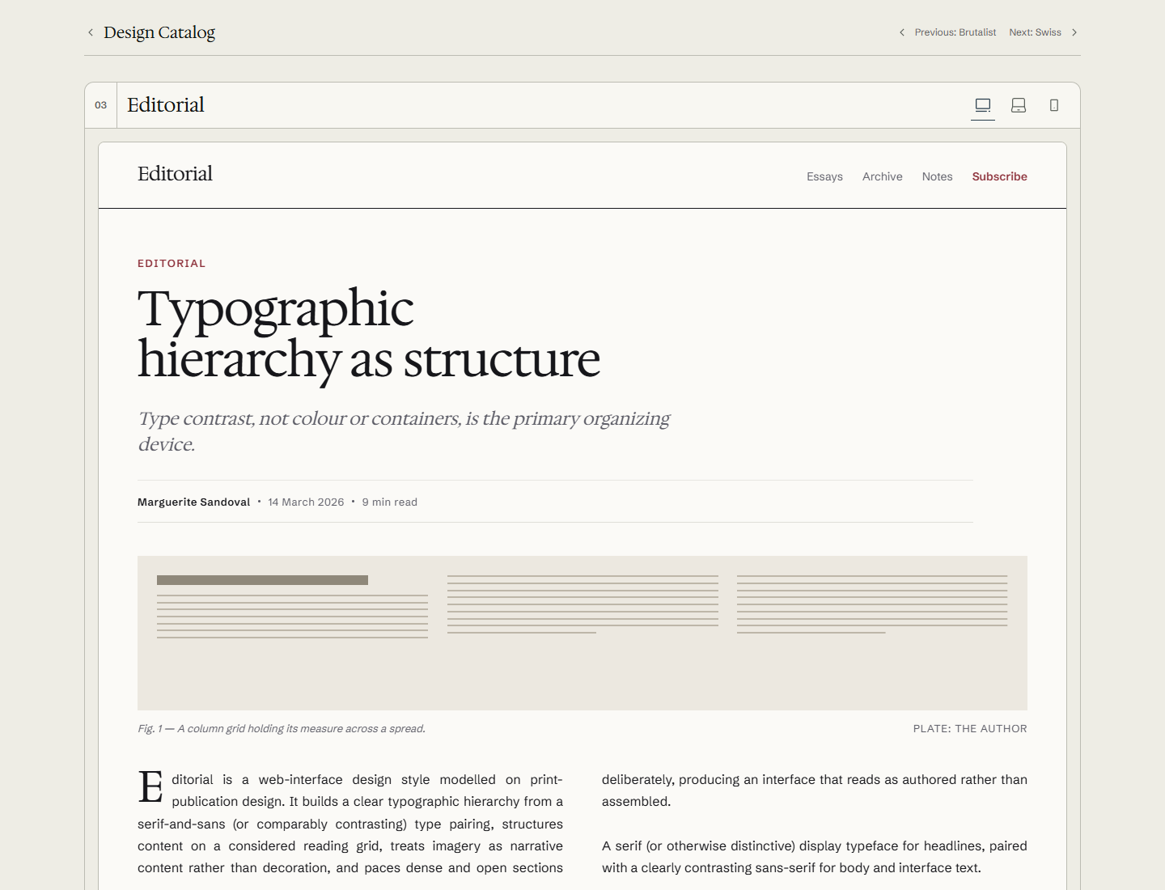Switch preview to mobile phone viewport icon
1165x890 pixels.
point(1054,105)
